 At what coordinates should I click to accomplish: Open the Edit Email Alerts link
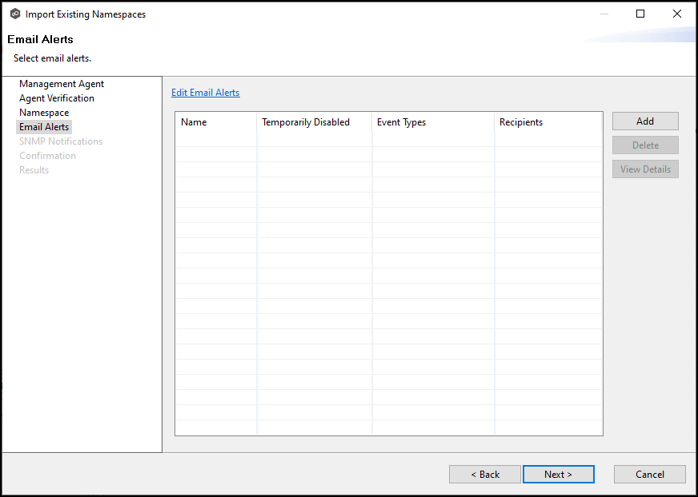pyautogui.click(x=205, y=93)
